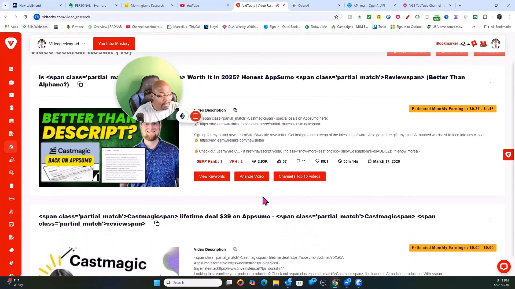
Task: Stop the screen recording
Action: [196, 116]
